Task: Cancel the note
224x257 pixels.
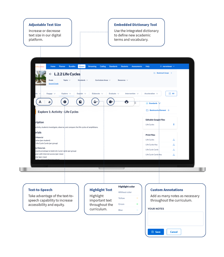Action: pyautogui.click(x=174, y=232)
